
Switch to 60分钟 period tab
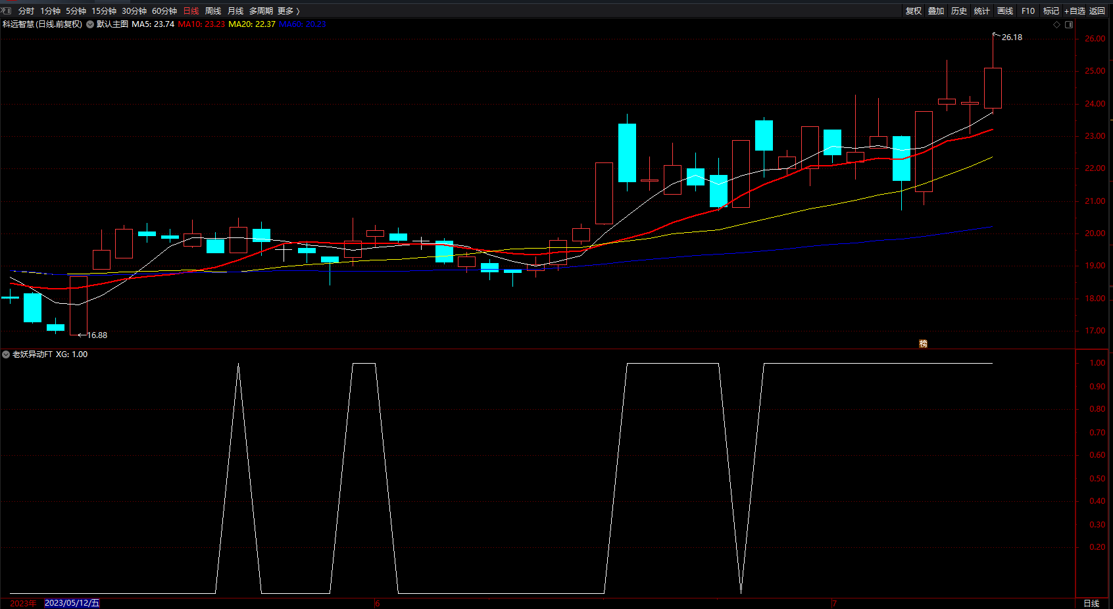point(164,11)
